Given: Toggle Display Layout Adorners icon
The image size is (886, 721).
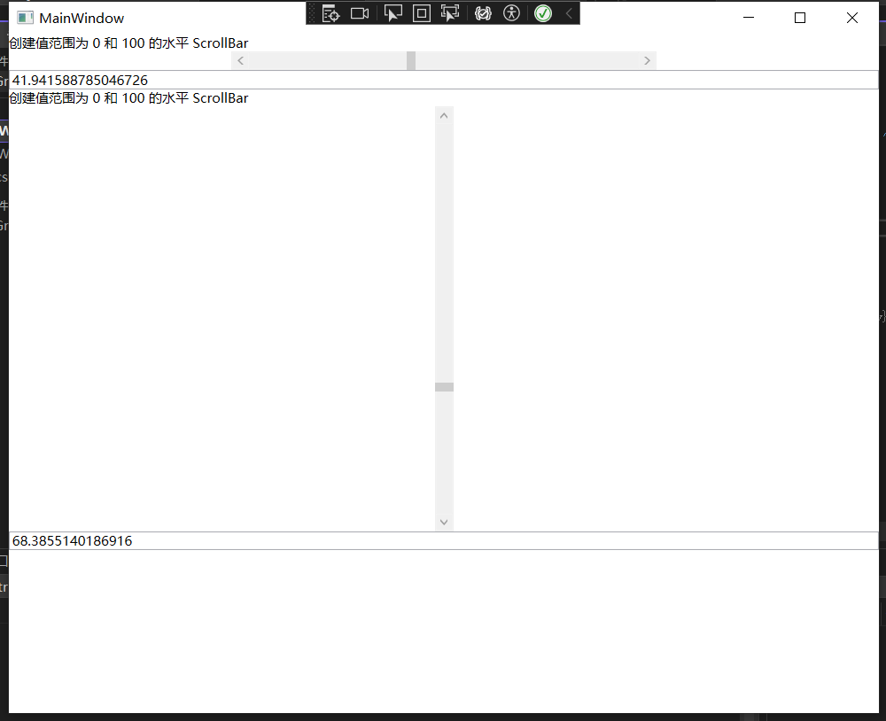Looking at the screenshot, I should tap(422, 13).
